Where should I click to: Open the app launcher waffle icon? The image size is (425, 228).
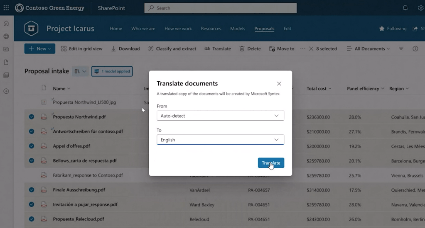click(6, 8)
